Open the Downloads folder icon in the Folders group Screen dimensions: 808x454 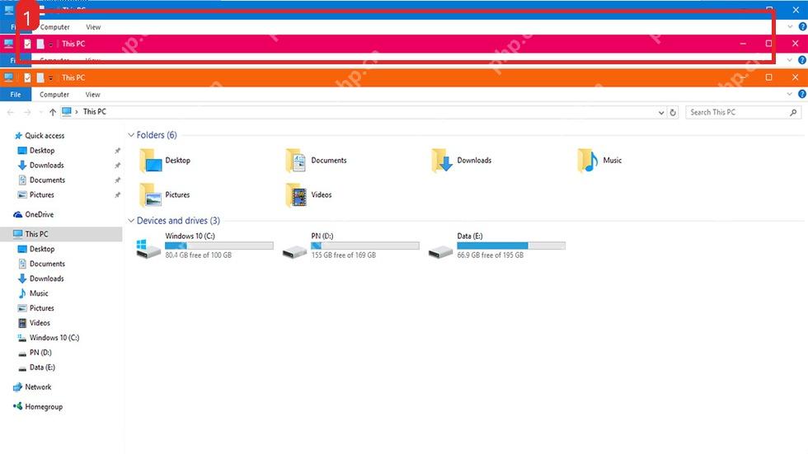pyautogui.click(x=442, y=161)
